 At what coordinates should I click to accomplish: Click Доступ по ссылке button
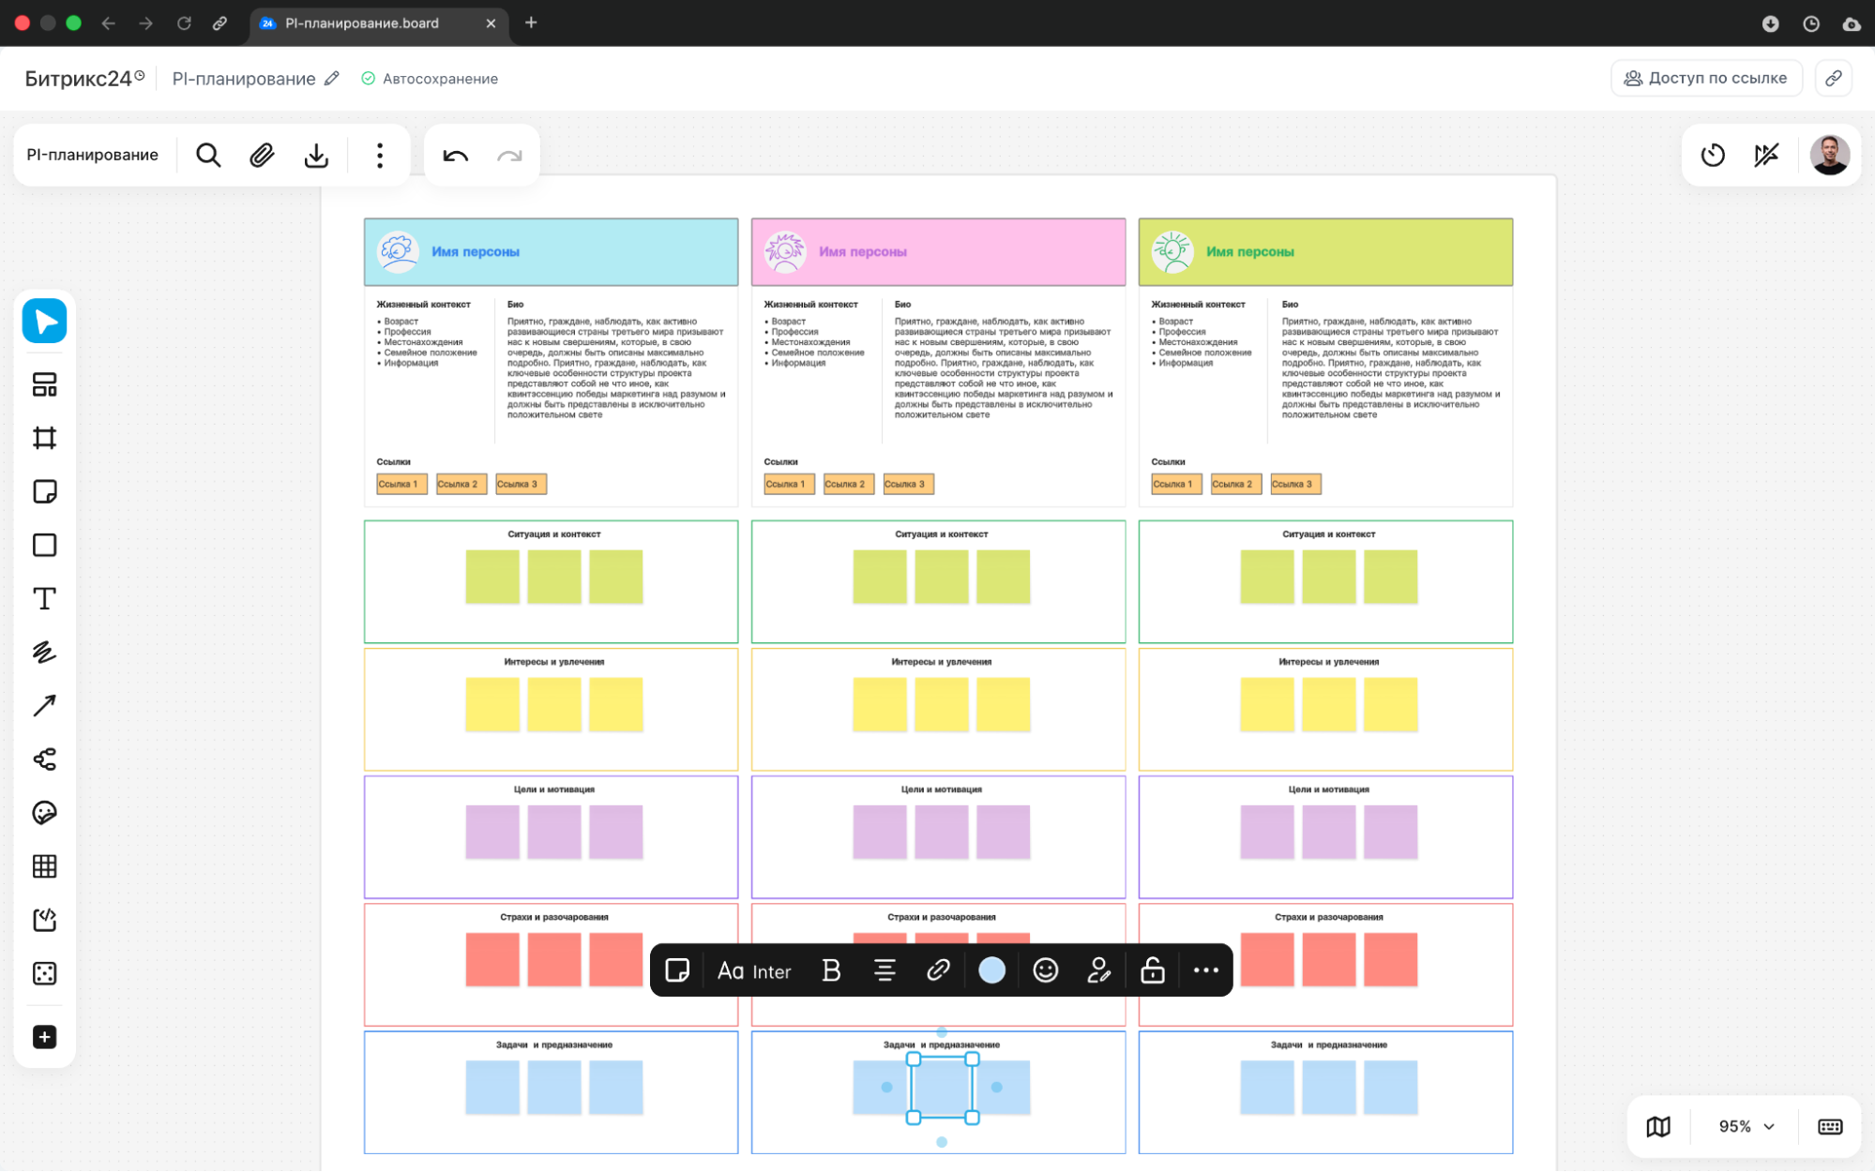pos(1706,78)
